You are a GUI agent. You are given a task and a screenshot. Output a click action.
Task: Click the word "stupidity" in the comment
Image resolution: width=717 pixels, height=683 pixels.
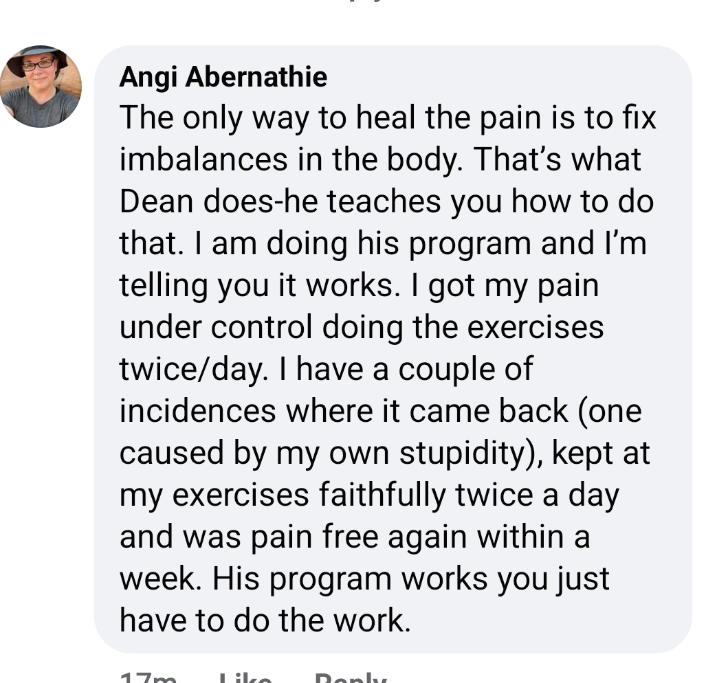click(462, 454)
